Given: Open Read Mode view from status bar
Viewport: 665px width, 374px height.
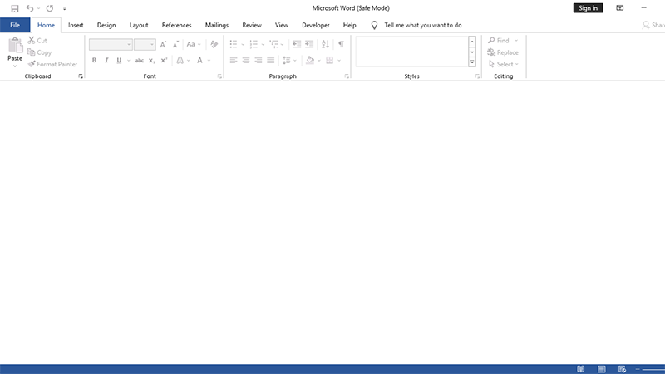Looking at the screenshot, I should [x=581, y=369].
